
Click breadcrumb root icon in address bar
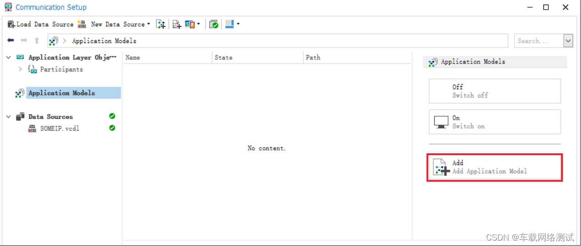coord(54,41)
